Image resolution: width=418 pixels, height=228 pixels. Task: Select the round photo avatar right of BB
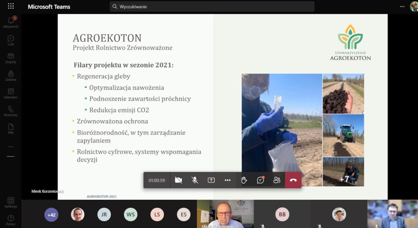(x=339, y=214)
